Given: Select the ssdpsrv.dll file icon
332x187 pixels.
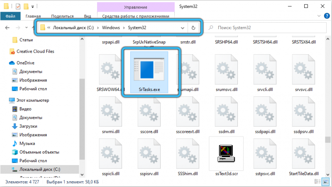Looking at the screenshot, I should pos(303,112).
